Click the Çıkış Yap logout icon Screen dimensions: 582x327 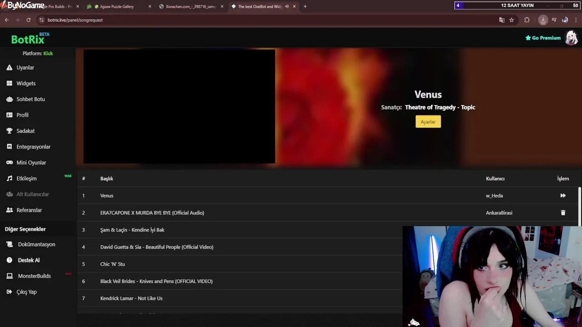point(9,292)
